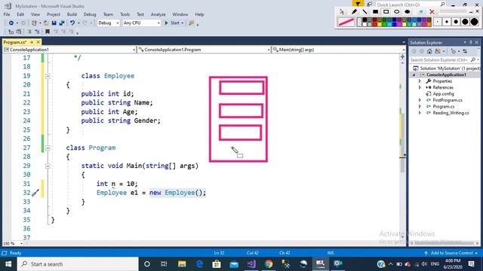Image resolution: width=483 pixels, height=271 pixels.
Task: Select App.config in Solution Explorer
Action: pyautogui.click(x=443, y=94)
